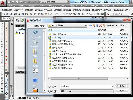Open the 收藏夹 favorites location
The image size is (133, 100).
click(35, 63)
